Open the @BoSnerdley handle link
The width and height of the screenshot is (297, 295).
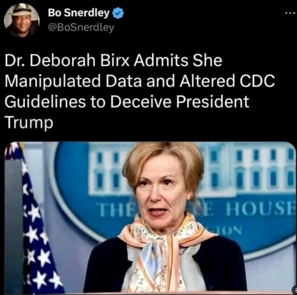click(x=81, y=28)
